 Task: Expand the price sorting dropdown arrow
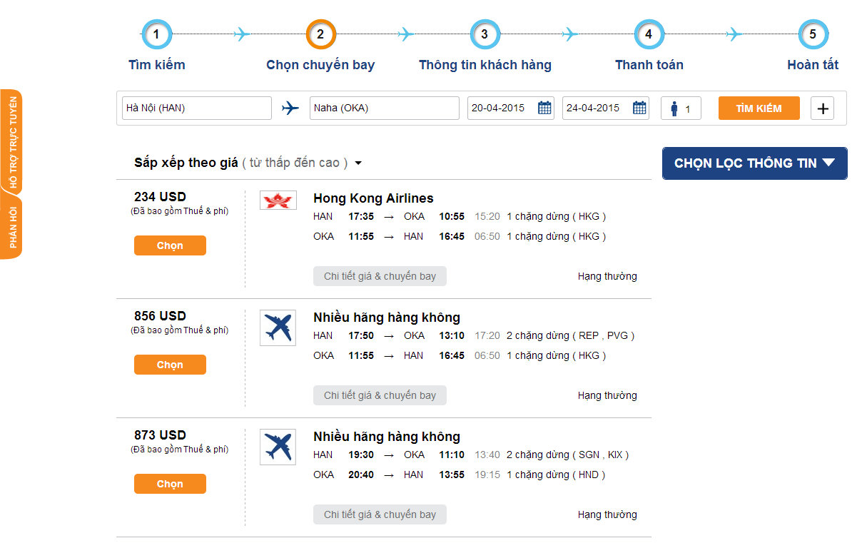point(358,163)
